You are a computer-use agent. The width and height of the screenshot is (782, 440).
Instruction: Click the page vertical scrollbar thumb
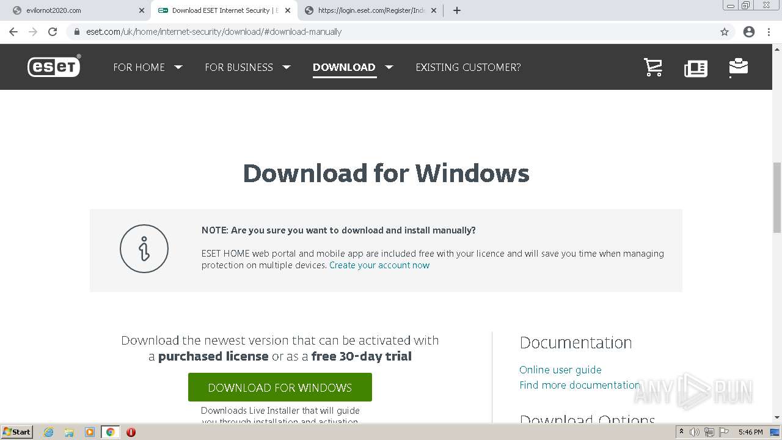pos(777,197)
